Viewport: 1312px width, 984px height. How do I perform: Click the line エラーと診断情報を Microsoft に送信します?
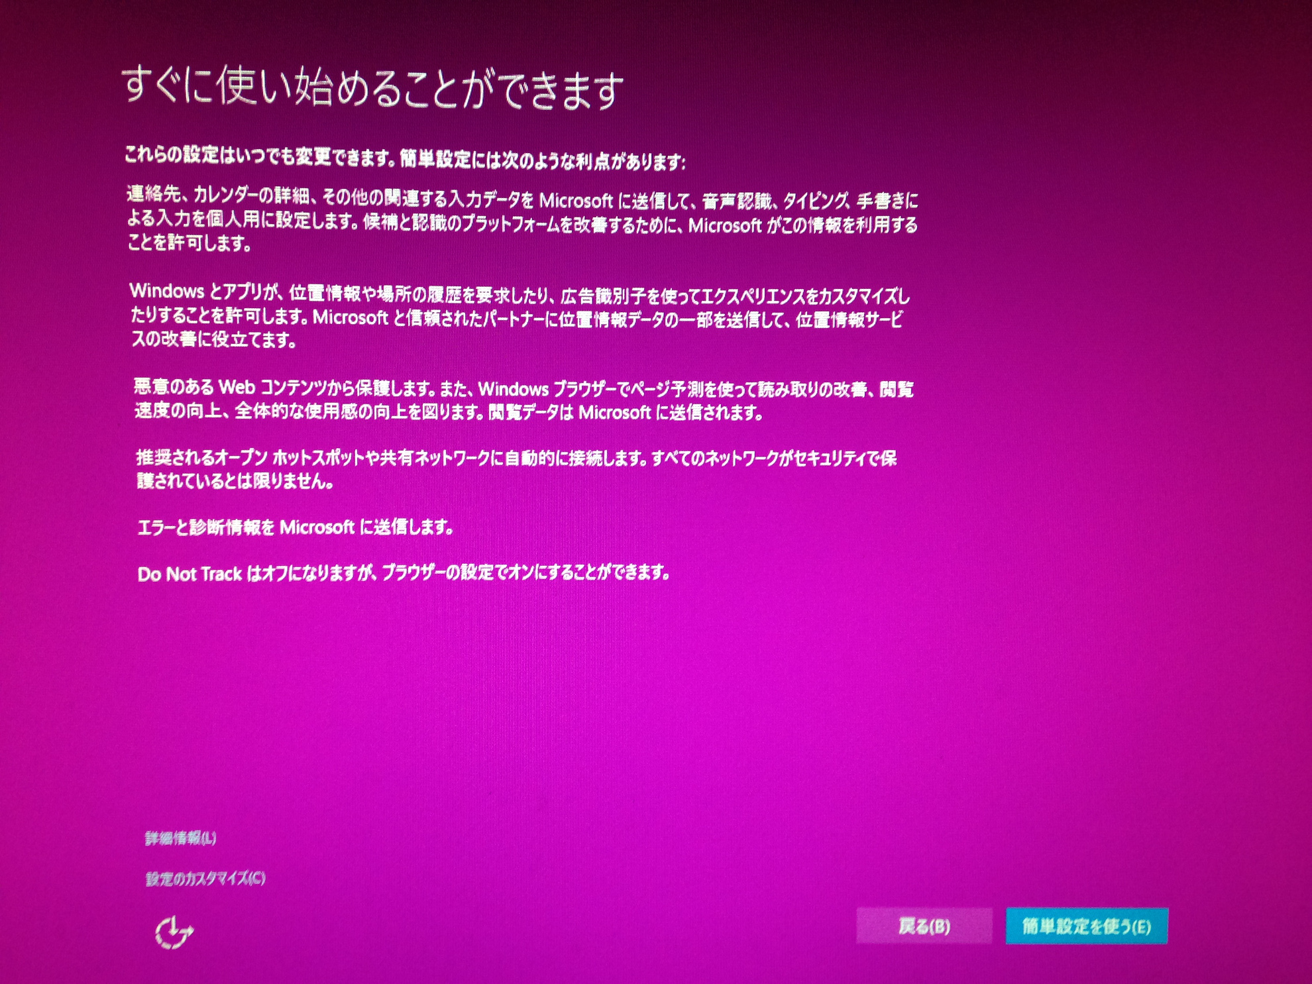coord(296,527)
